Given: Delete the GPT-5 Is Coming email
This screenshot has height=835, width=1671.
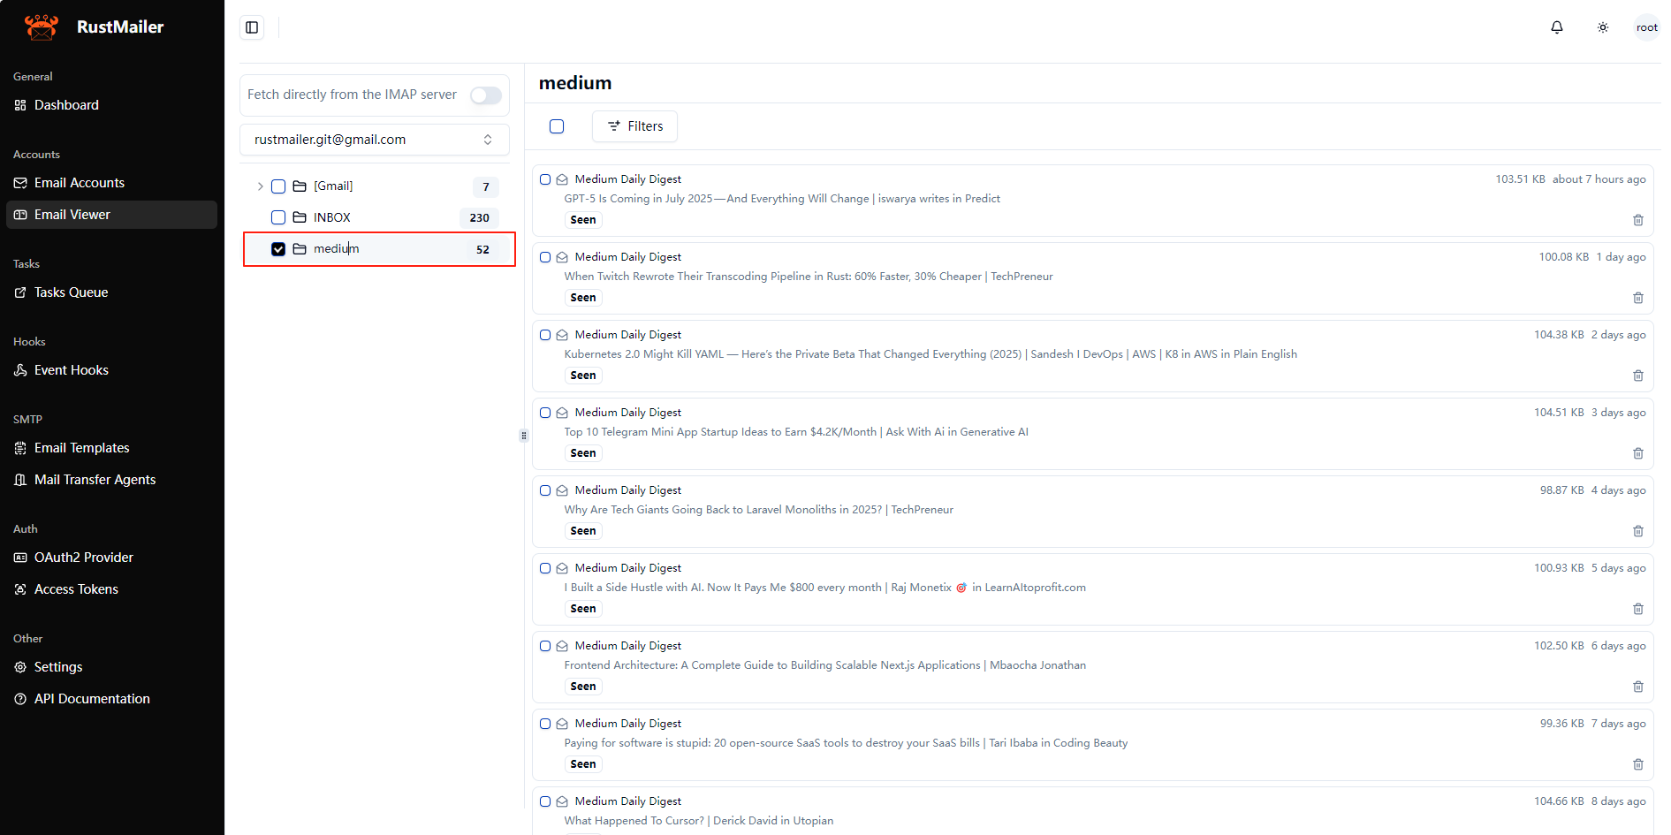Looking at the screenshot, I should (1638, 220).
